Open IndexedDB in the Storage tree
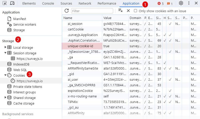The image size is (200, 119). (21, 64)
